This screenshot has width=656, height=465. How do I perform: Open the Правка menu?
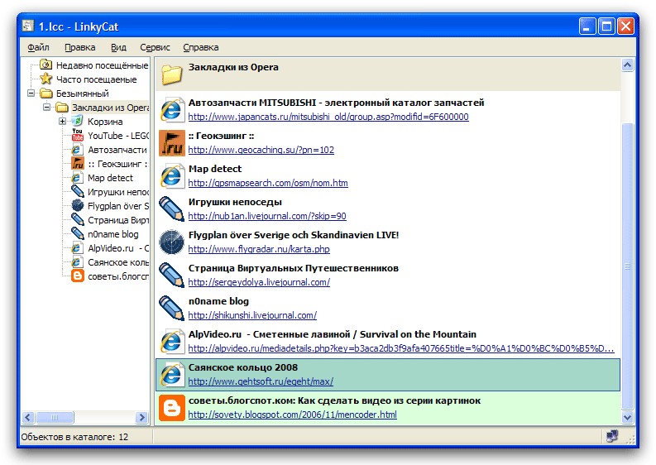pos(80,47)
